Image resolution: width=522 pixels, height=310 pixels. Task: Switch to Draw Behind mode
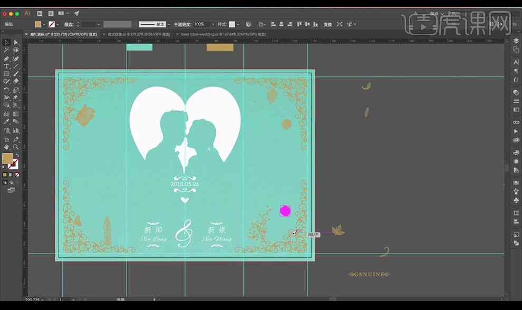11,182
